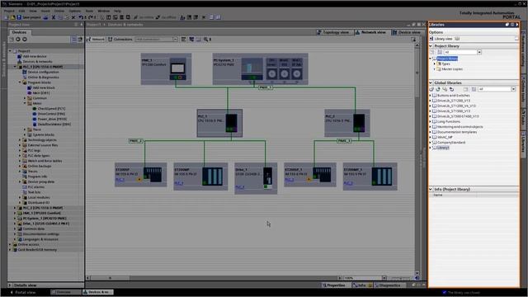Open the Window menu
Viewport: 528px width, 297px height.
pos(104,11)
